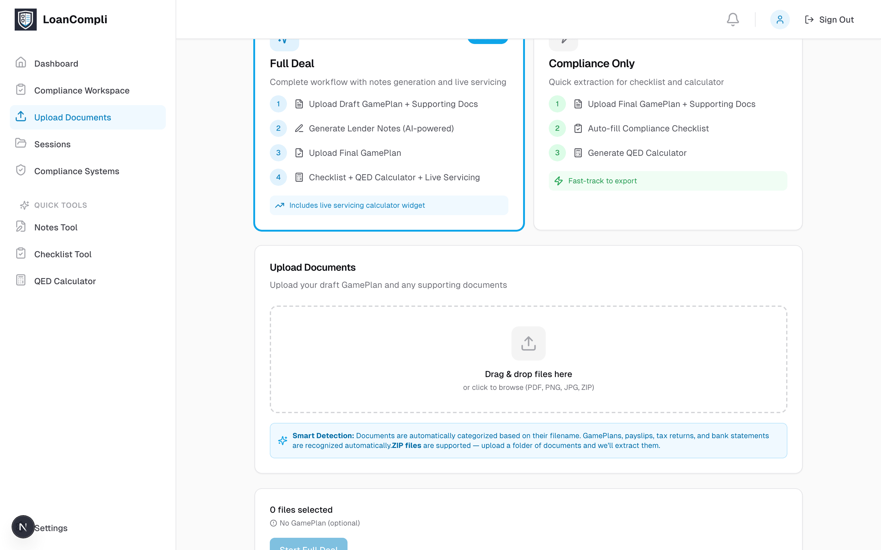Screen dimensions: 881x550
Task: Click the Sessions folder icon
Action: (21, 143)
